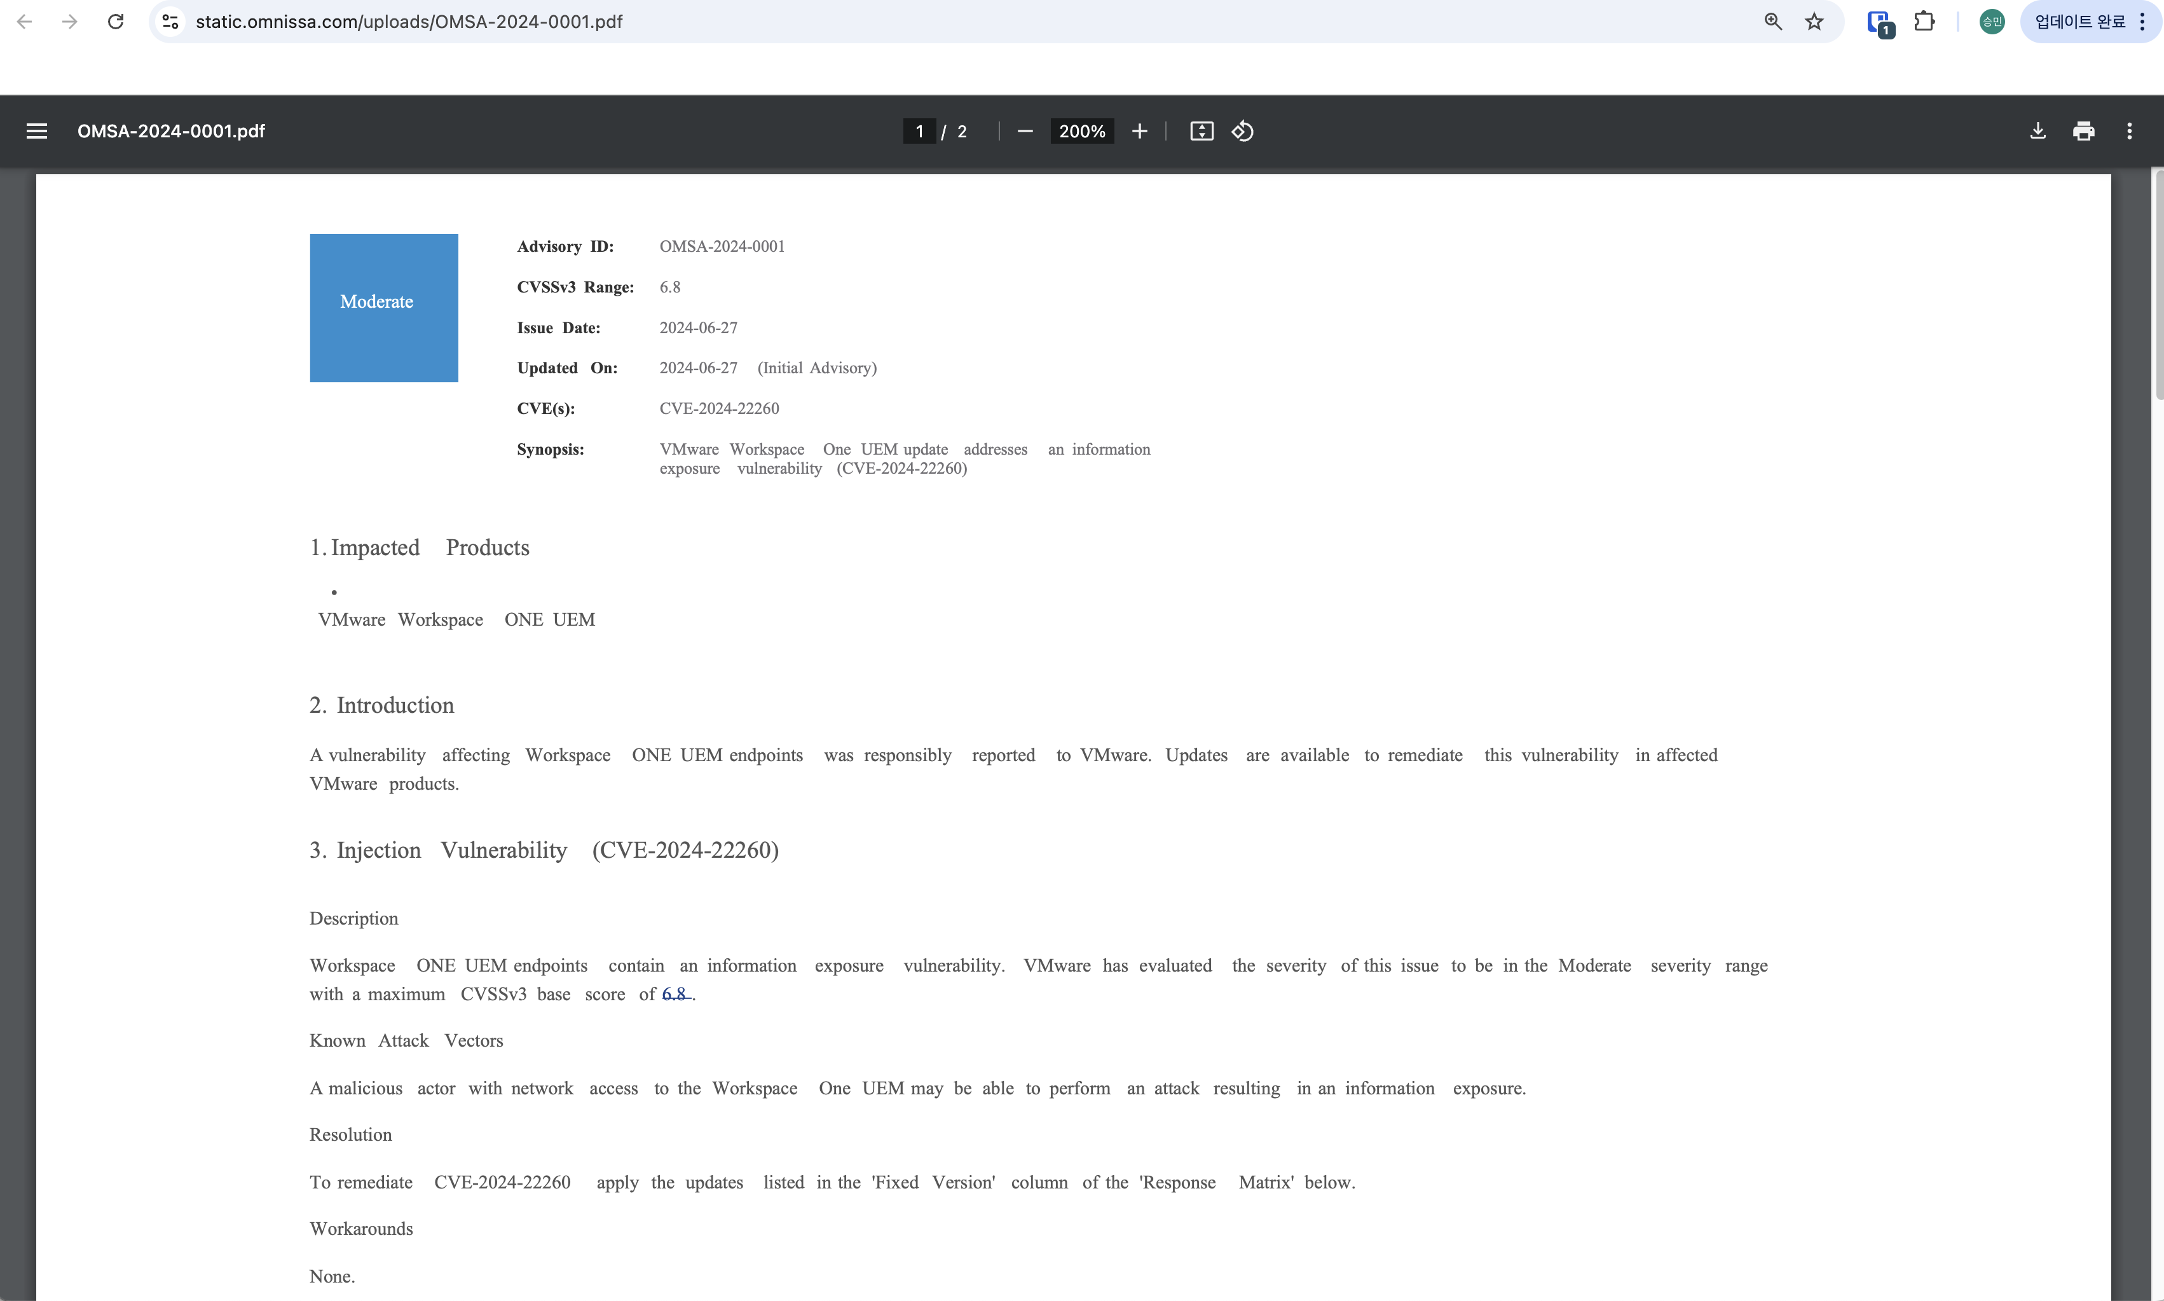Rotate the PDF counterclockwise
This screenshot has width=2164, height=1301.
pyautogui.click(x=1242, y=132)
